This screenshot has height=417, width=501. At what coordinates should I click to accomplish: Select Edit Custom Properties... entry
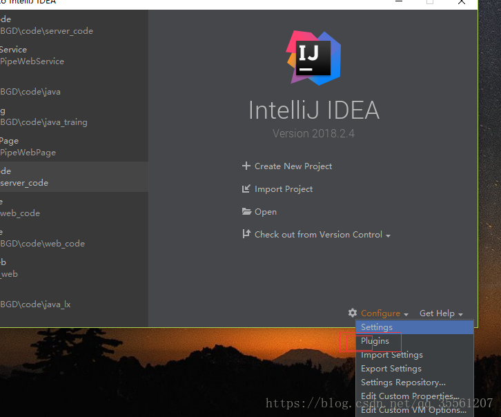415,396
